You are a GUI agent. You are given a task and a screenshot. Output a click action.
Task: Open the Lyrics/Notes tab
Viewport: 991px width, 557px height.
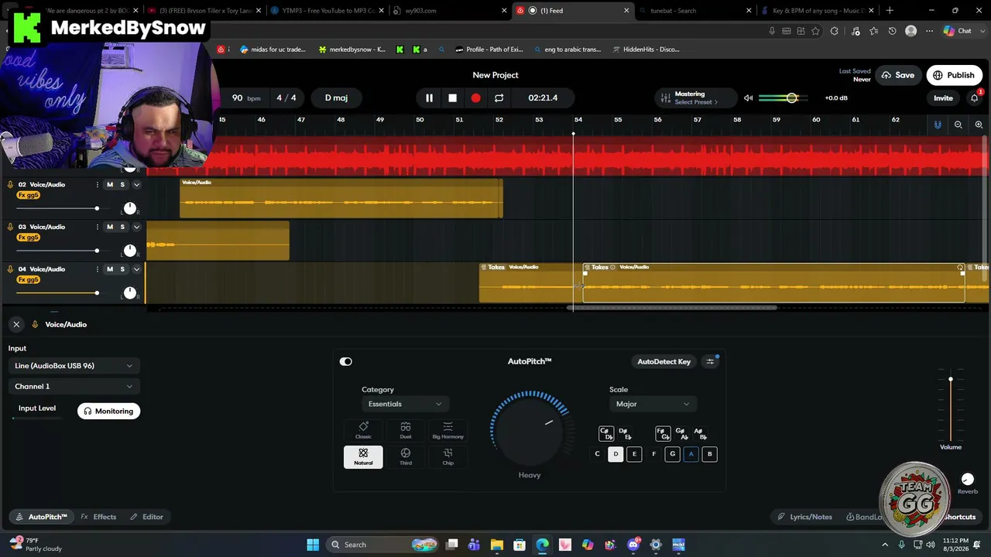point(805,517)
